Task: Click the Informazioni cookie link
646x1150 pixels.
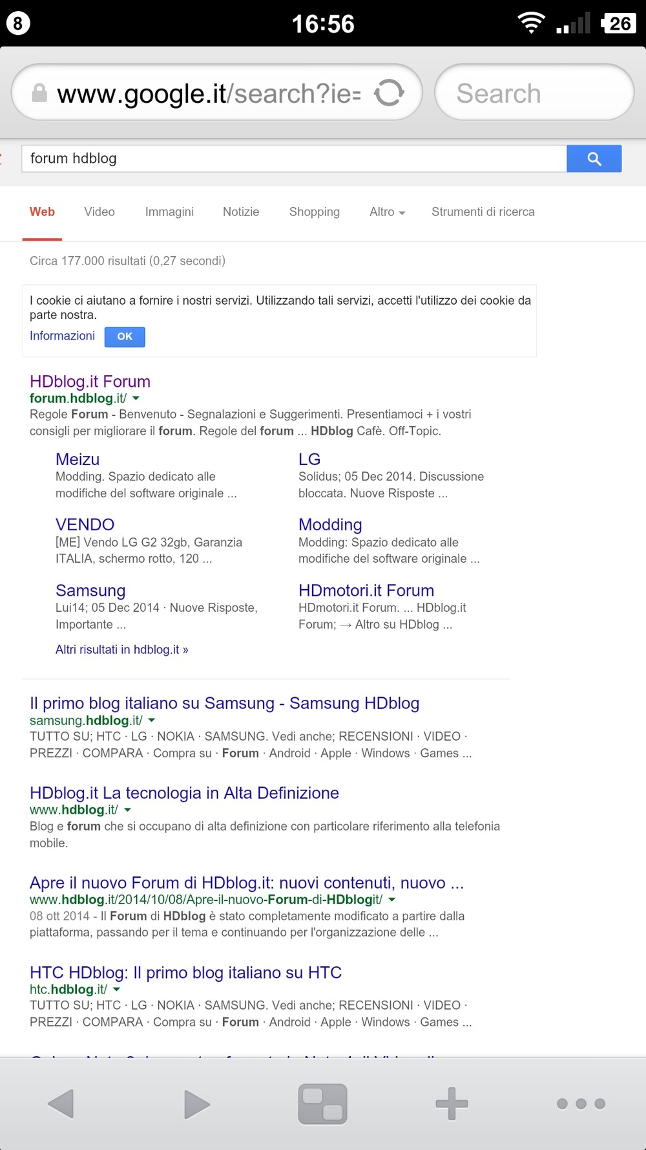Action: click(x=62, y=336)
